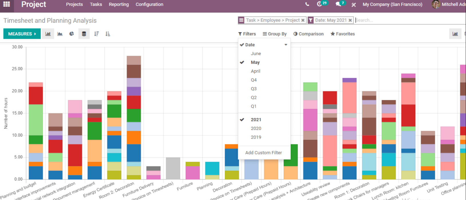Open the Group By dropdown
The width and height of the screenshot is (466, 200).
[x=275, y=34]
